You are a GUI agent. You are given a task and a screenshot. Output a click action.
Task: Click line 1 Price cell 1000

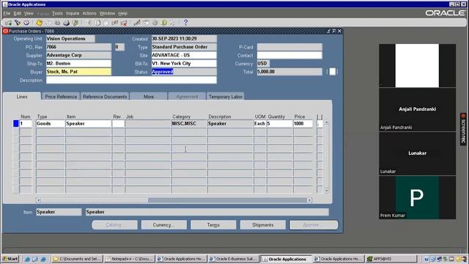point(303,124)
